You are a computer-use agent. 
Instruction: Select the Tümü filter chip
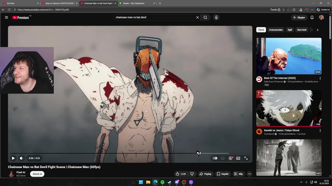pos(261,30)
